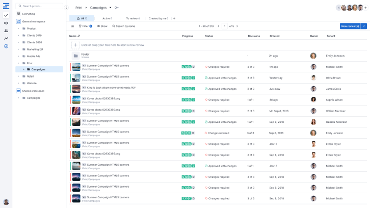Click the people/team icon in left rail
This screenshot has width=370, height=208.
pyautogui.click(x=6, y=31)
